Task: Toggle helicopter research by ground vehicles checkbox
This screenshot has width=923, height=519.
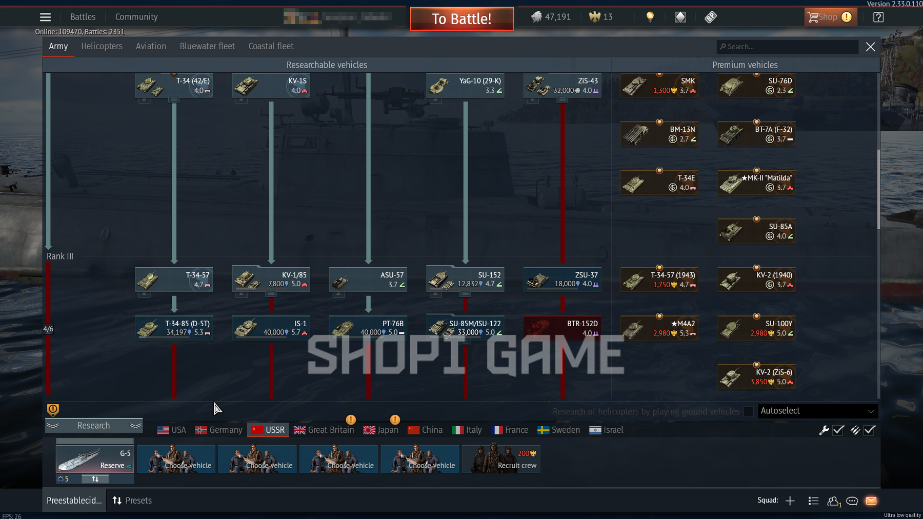Action: [749, 411]
